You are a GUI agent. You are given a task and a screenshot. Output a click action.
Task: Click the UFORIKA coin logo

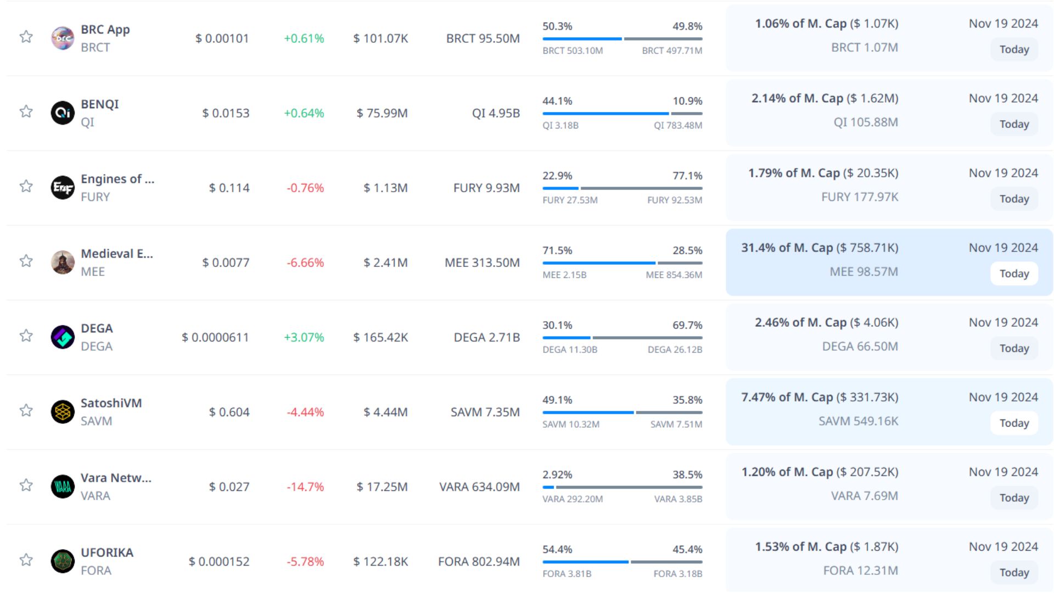click(x=63, y=561)
